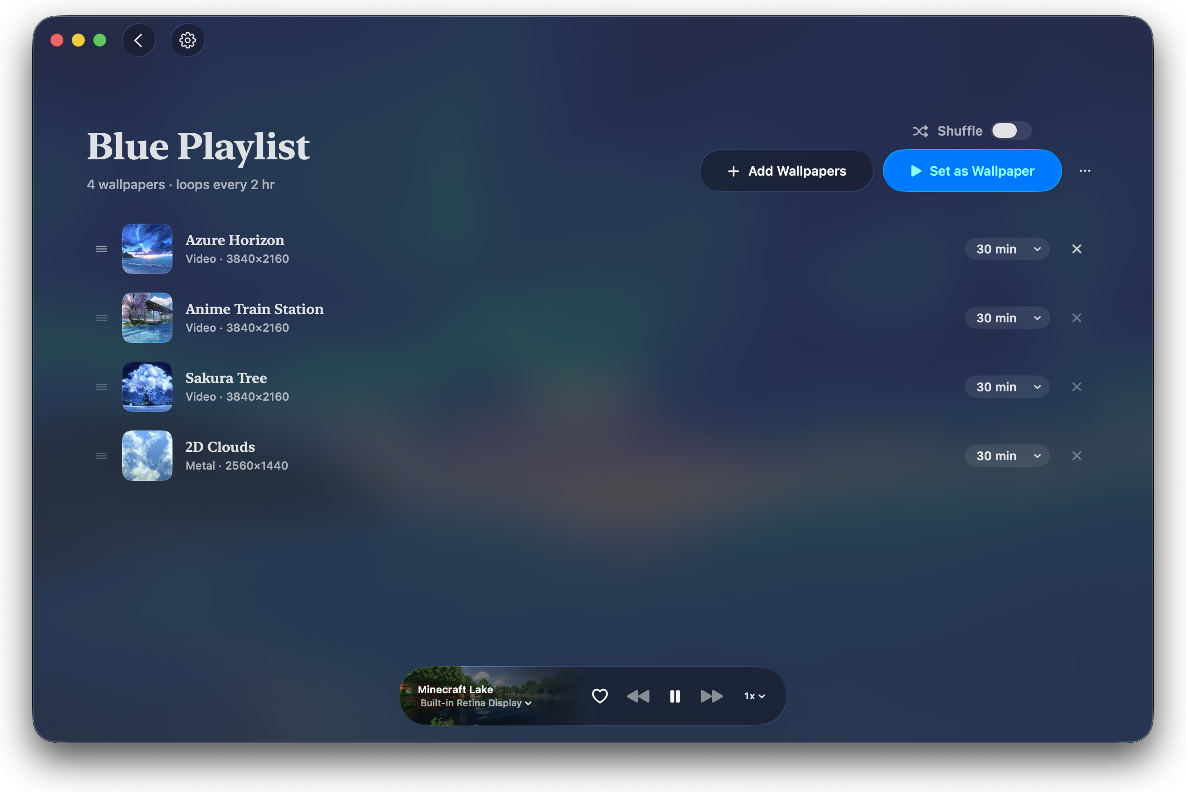Screen dimensions: 1186x792
Task: Click the Sakura Tree name text
Action: coord(226,378)
